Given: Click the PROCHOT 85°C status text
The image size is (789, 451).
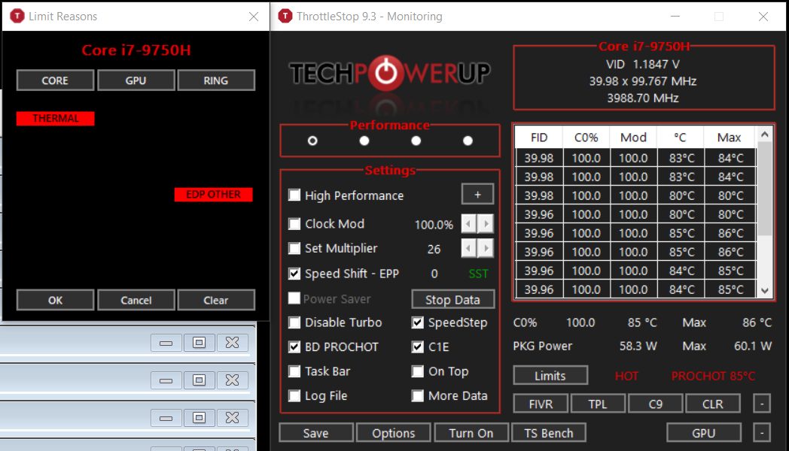Looking at the screenshot, I should pos(714,376).
